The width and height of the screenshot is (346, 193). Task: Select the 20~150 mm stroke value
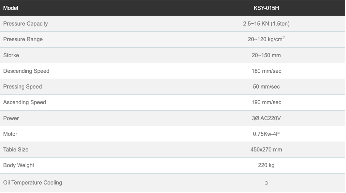click(x=266, y=55)
